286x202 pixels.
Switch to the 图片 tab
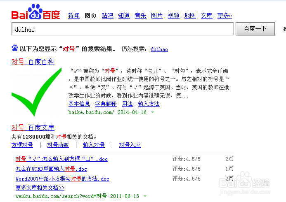pos(157,16)
